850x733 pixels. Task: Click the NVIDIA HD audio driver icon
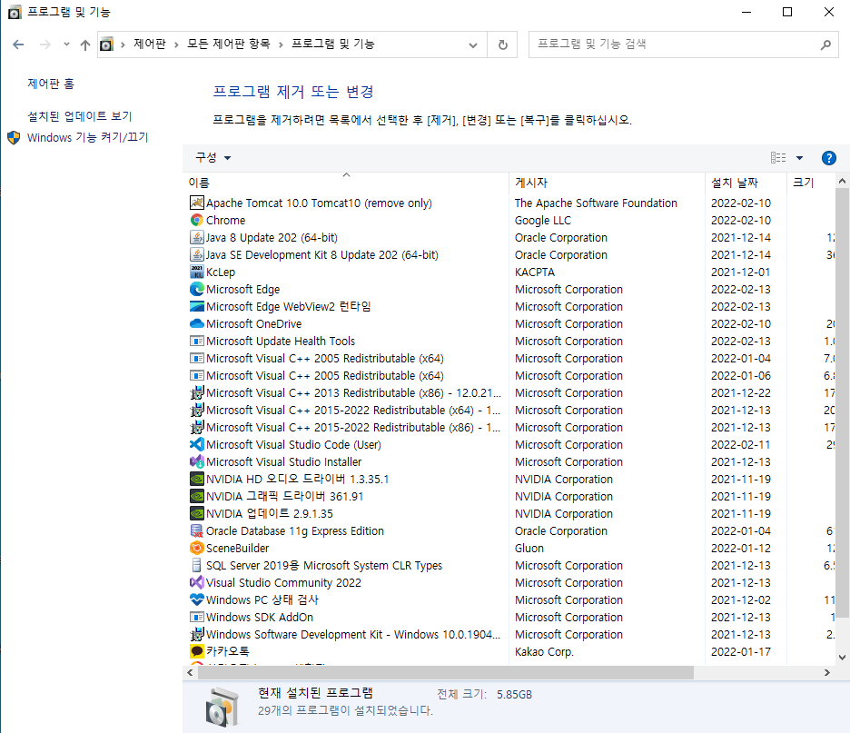pyautogui.click(x=197, y=480)
